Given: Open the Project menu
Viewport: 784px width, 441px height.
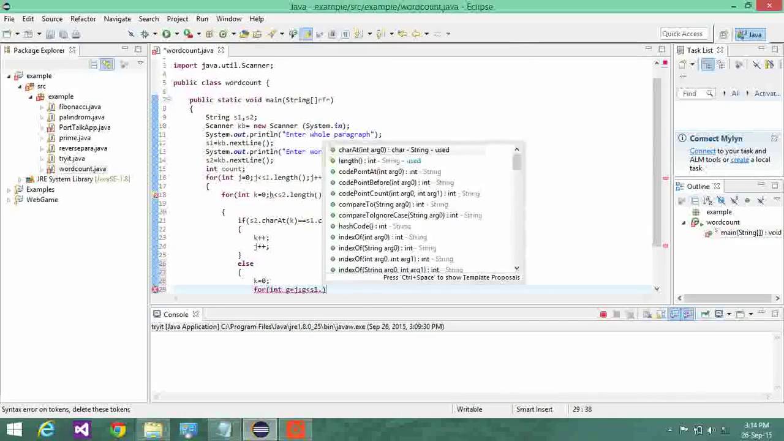Looking at the screenshot, I should pos(177,19).
